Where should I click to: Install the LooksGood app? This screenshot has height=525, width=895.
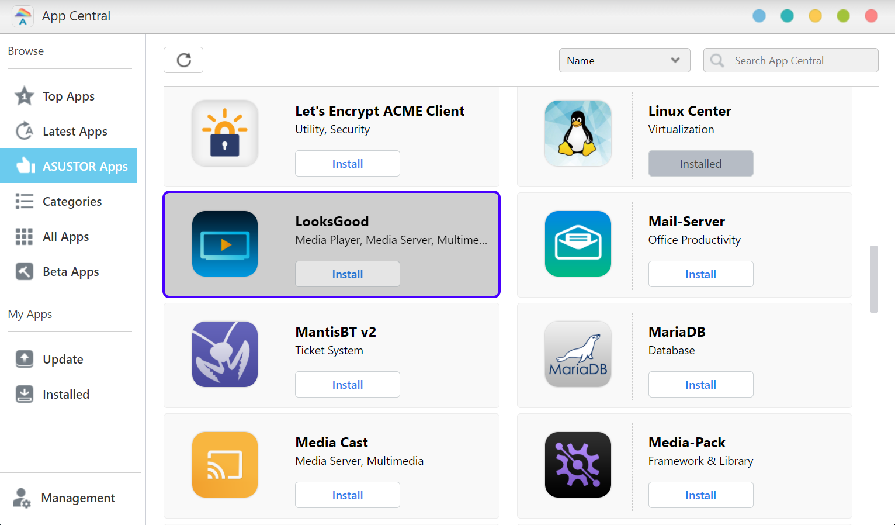[x=348, y=274]
